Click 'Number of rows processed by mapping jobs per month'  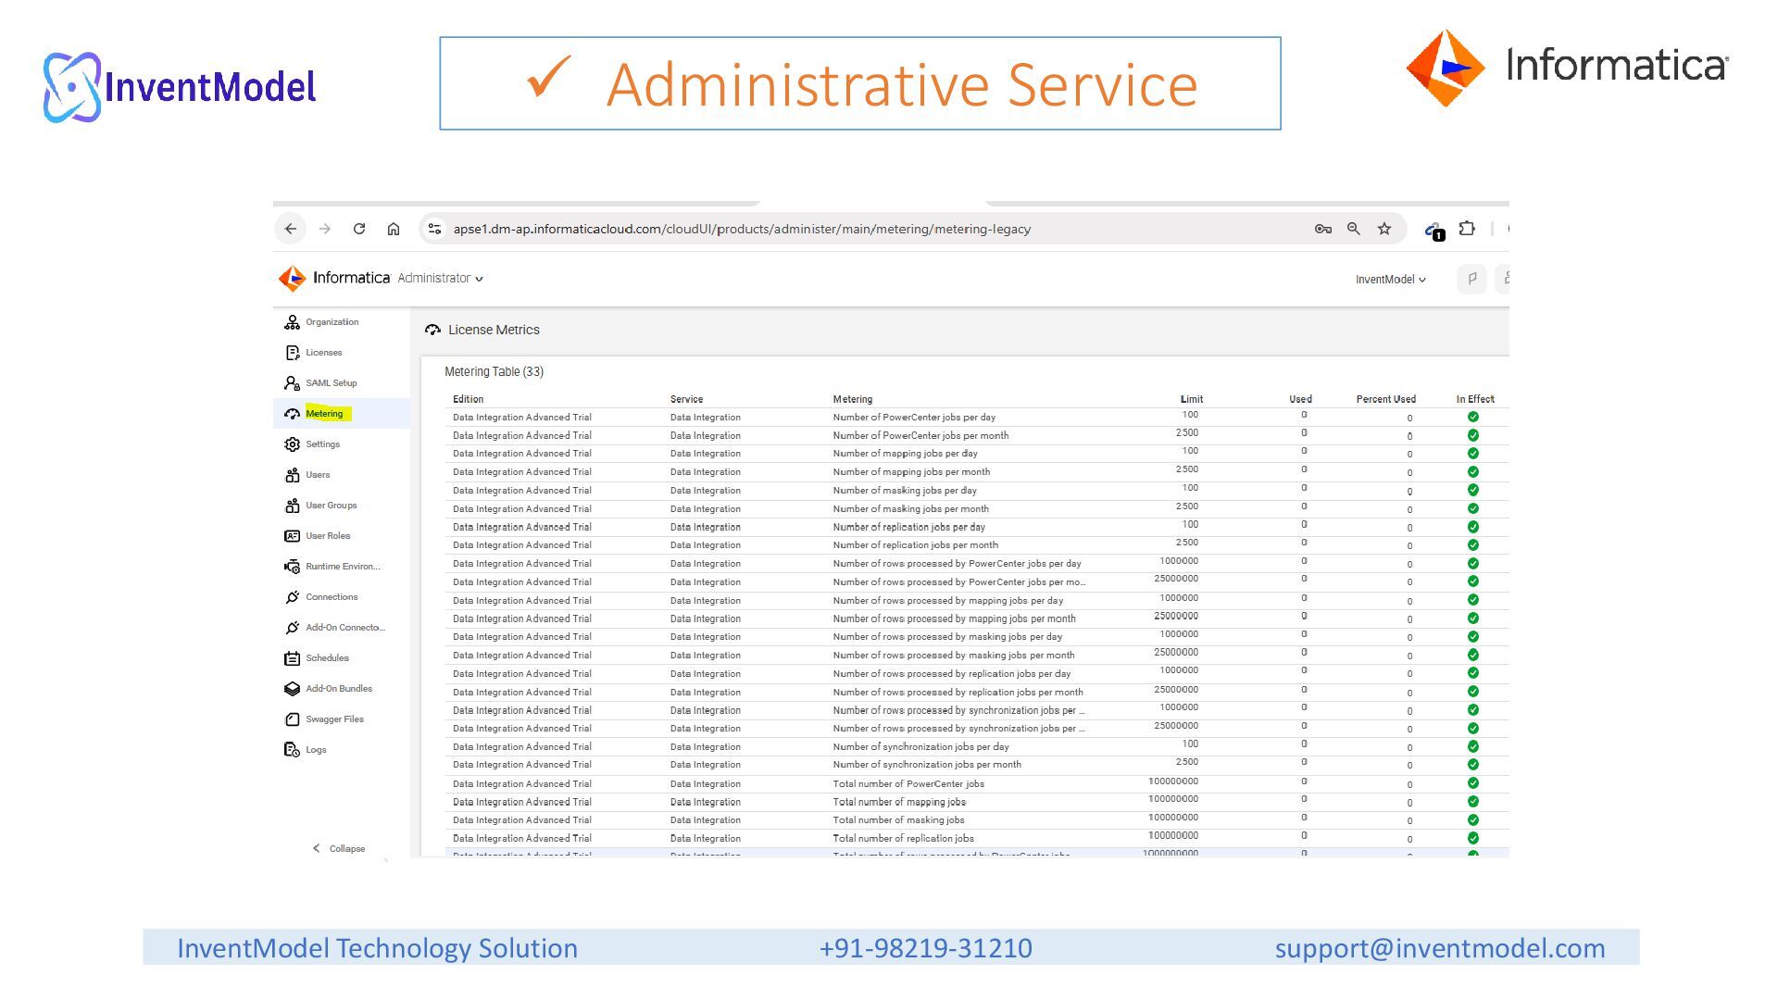pyautogui.click(x=954, y=619)
